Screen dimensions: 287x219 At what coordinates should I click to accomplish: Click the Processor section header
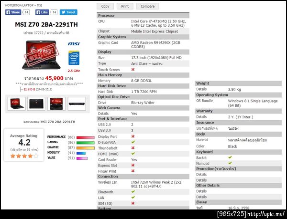[143, 16]
